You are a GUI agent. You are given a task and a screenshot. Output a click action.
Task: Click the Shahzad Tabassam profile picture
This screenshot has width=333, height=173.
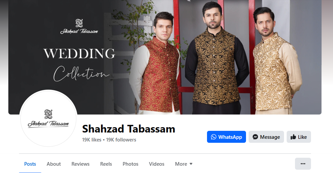(48, 118)
